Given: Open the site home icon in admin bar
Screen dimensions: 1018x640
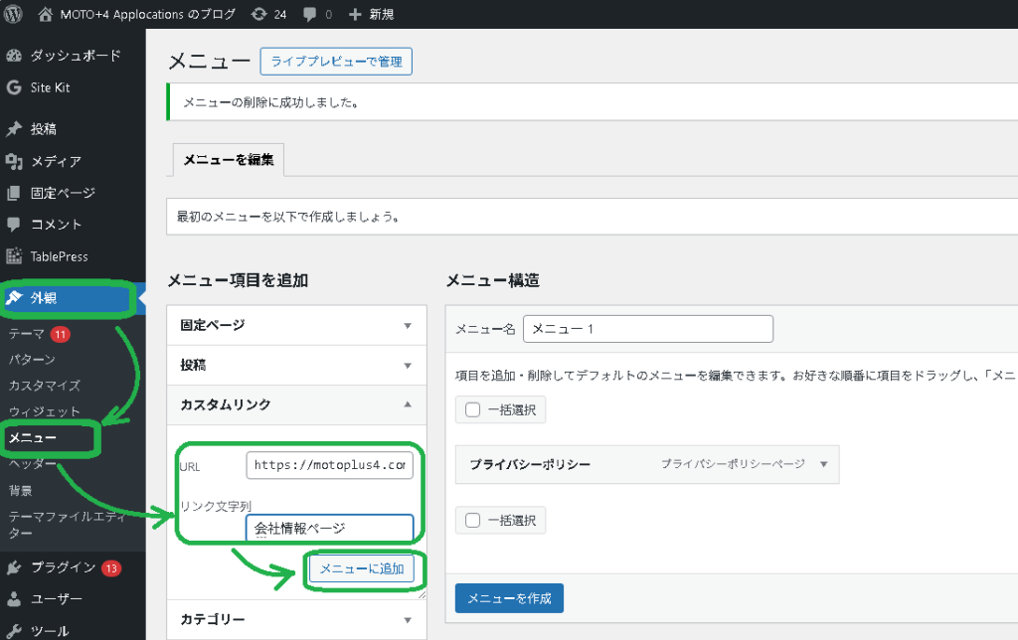Looking at the screenshot, I should 46,14.
